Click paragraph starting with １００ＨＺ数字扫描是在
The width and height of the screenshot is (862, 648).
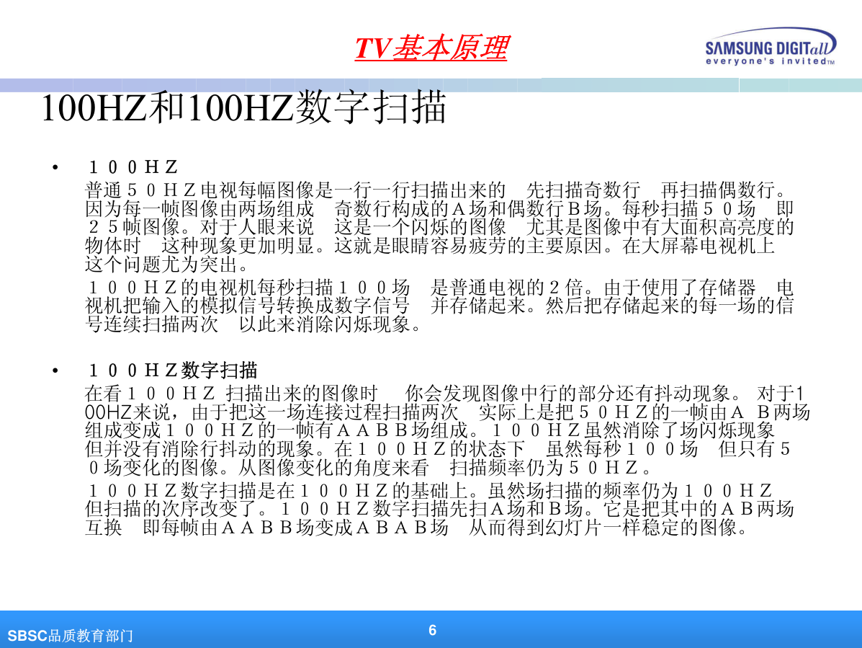pos(439,509)
